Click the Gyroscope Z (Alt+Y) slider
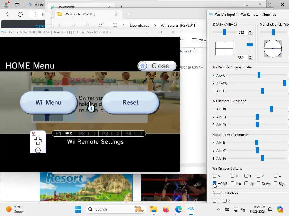Image resolution: width=289 pixels, height=216 pixels. click(x=257, y=125)
